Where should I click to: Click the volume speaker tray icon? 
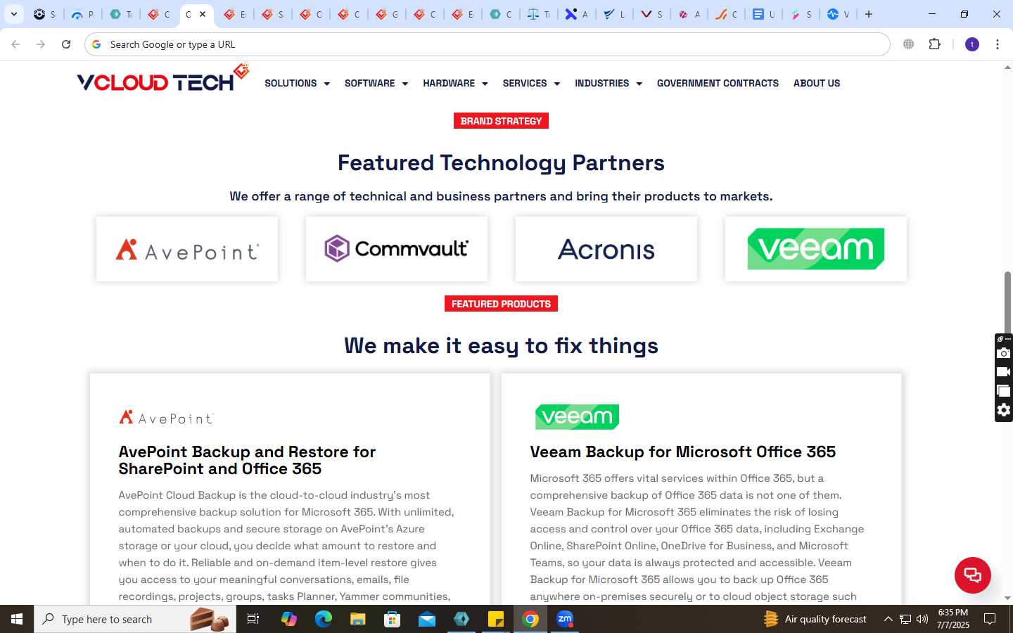coord(922,619)
